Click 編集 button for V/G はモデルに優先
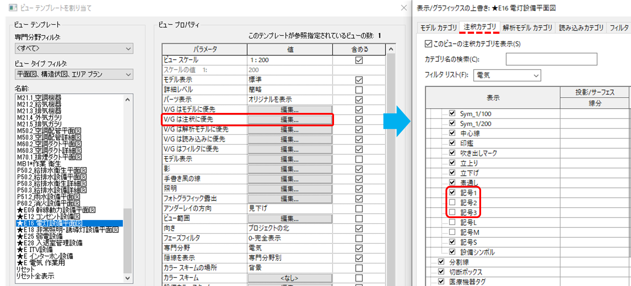The height and width of the screenshot is (286, 631). [290, 110]
